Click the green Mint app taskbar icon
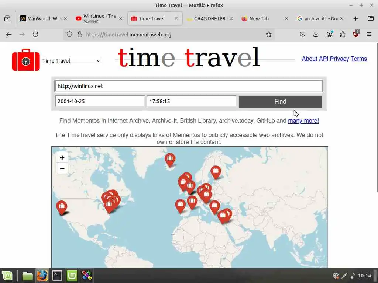The width and height of the screenshot is (378, 283). click(72, 276)
